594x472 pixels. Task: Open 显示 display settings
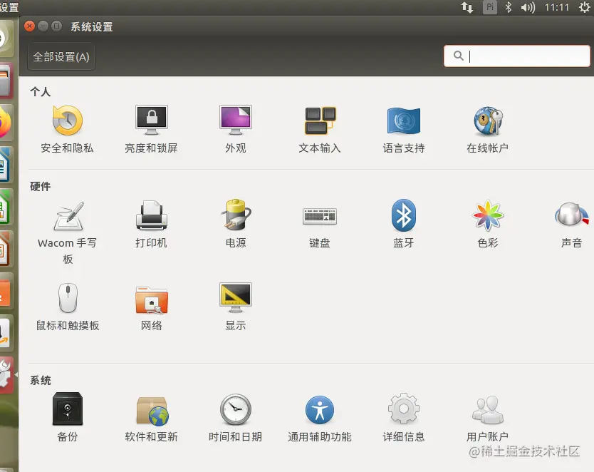click(235, 307)
